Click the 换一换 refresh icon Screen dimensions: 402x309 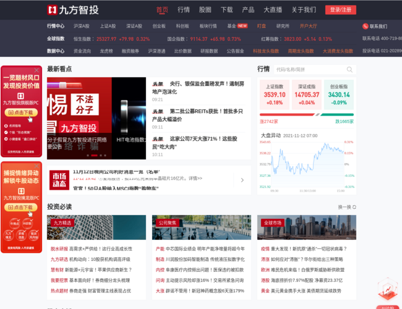[x=354, y=207]
